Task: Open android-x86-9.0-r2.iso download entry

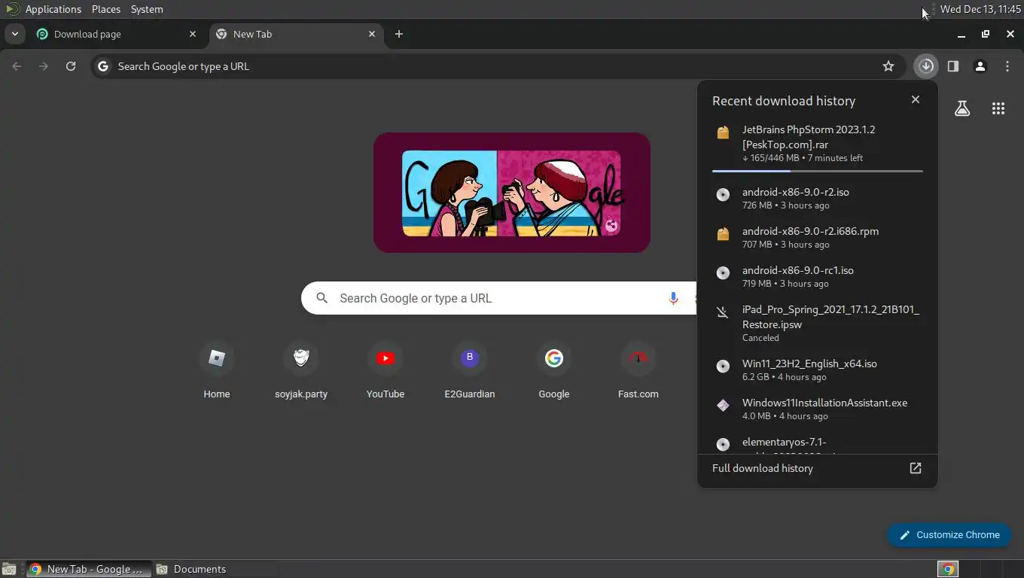Action: 818,198
